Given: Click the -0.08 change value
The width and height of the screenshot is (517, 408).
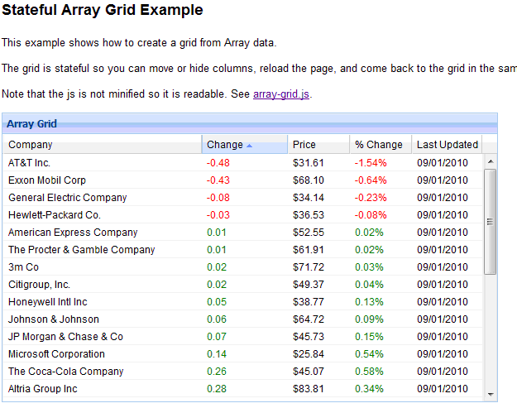Looking at the screenshot, I should click(218, 198).
